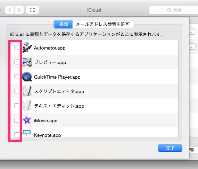Toggle the iMovie.app checkbox
The width and height of the screenshot is (198, 169).
pyautogui.click(x=17, y=120)
